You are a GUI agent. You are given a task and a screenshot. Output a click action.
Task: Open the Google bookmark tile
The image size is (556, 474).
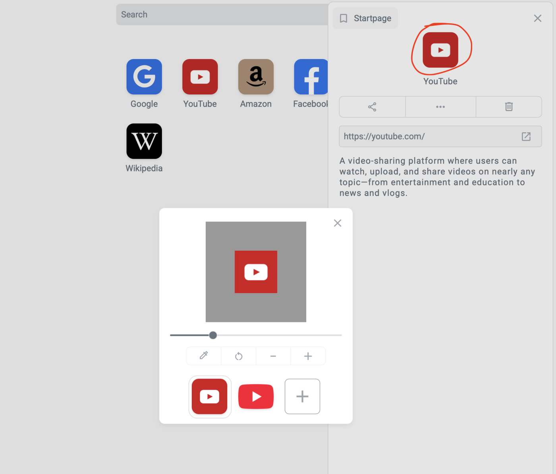tap(144, 77)
